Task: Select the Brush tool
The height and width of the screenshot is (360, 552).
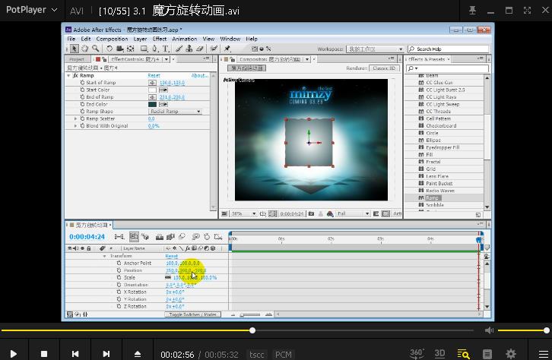Action: pos(179,49)
